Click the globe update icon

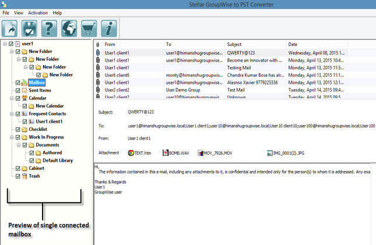coord(69,29)
